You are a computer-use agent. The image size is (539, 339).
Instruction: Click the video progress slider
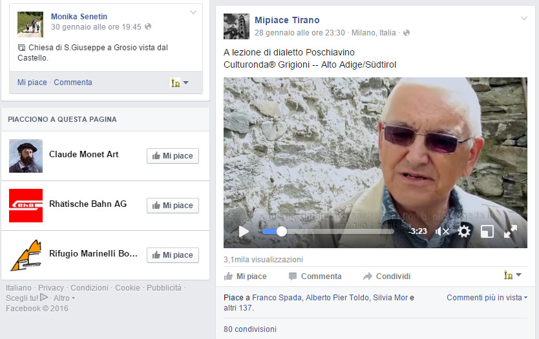pyautogui.click(x=328, y=231)
